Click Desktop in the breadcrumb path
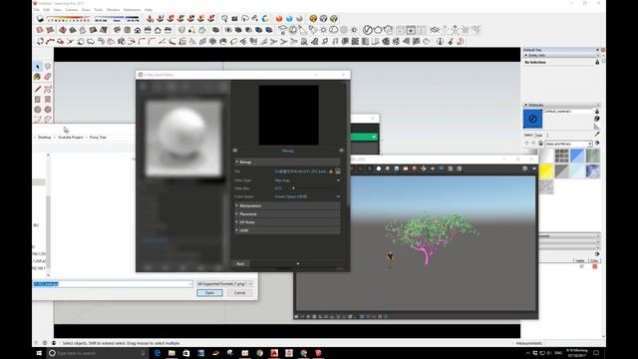Screen dimensions: 638x359 click(44, 138)
